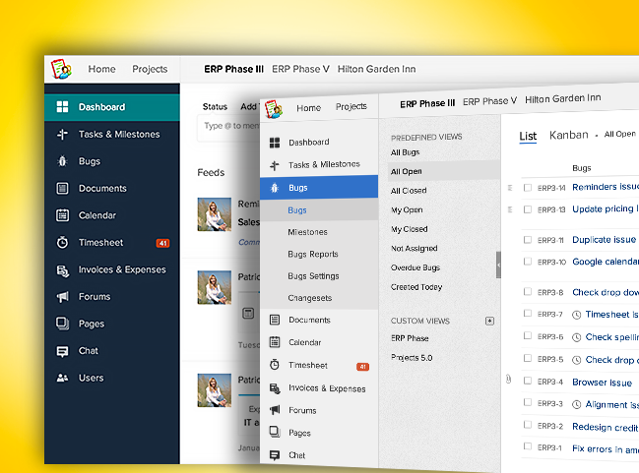The height and width of the screenshot is (473, 639).
Task: Open the Browser Issue bug link
Action: (601, 382)
